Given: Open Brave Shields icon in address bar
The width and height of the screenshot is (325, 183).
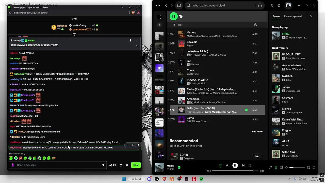Looking at the screenshot, I should (x=133, y=13).
